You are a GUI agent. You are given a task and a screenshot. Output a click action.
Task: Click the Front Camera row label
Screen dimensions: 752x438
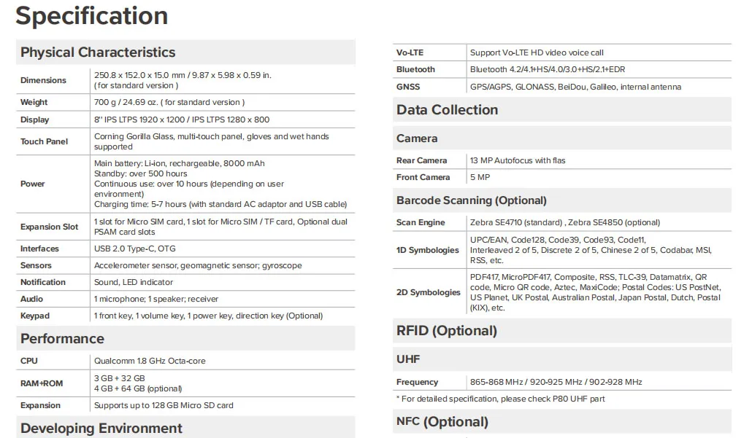pyautogui.click(x=423, y=177)
